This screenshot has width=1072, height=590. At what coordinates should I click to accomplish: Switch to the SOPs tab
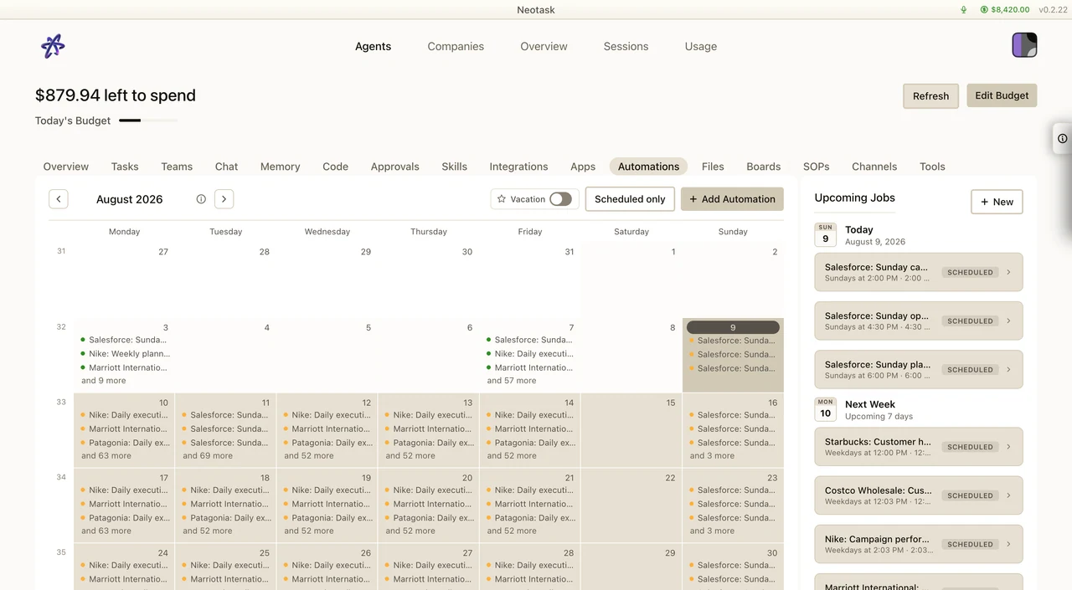(816, 167)
